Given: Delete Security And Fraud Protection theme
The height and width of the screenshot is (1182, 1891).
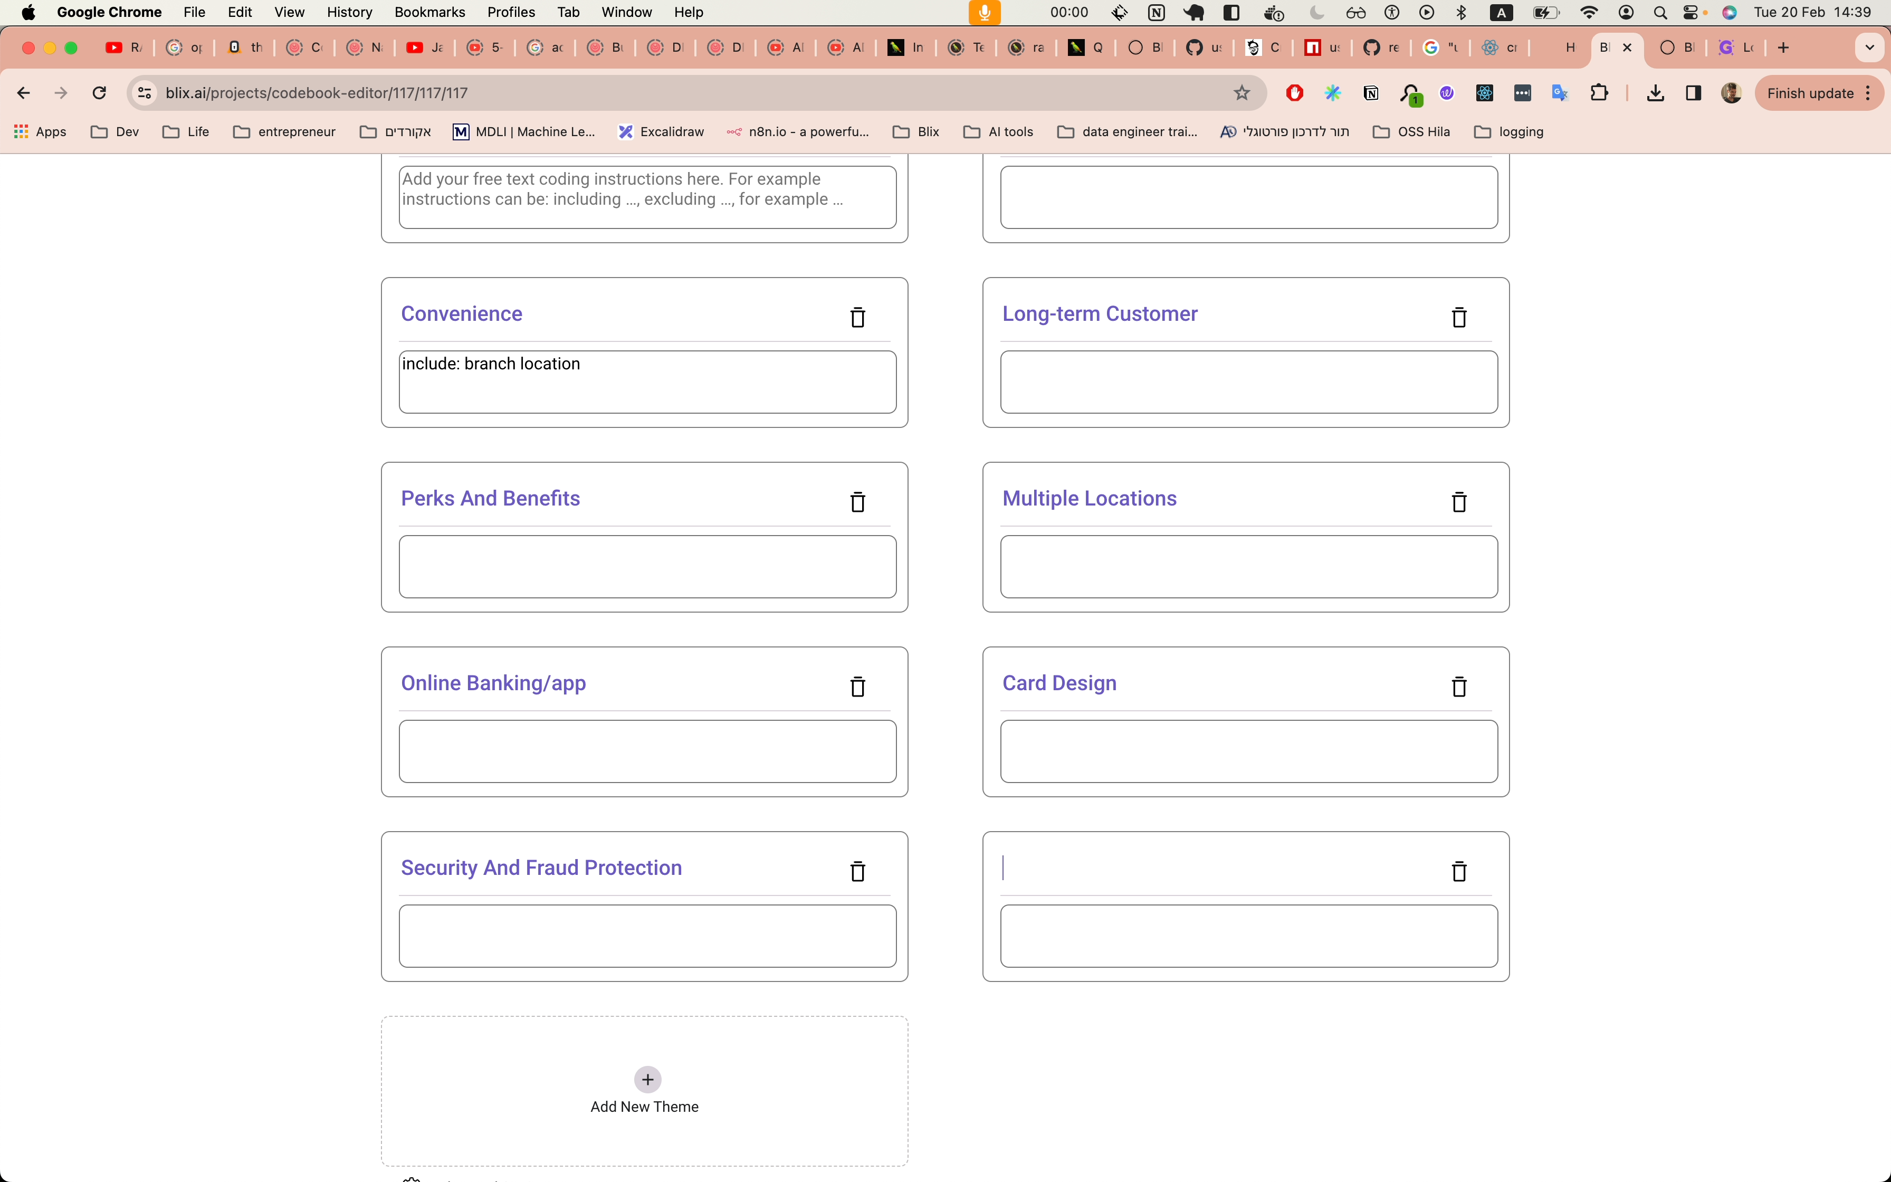Looking at the screenshot, I should [x=857, y=871].
